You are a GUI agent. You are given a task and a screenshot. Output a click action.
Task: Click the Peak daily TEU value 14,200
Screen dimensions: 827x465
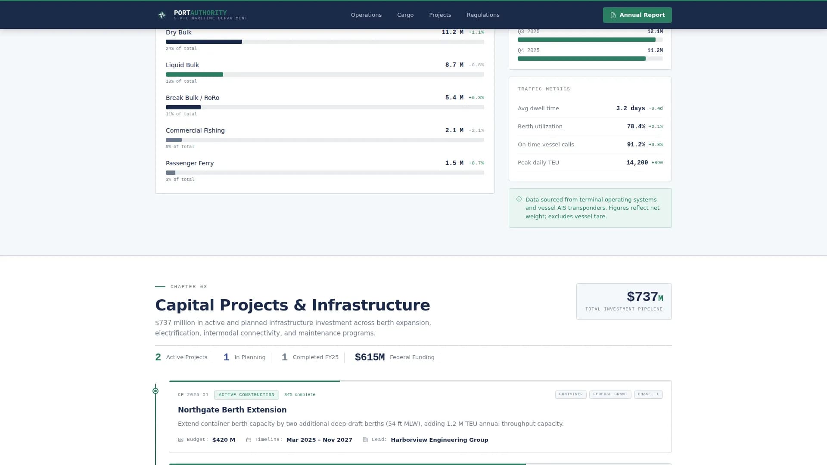click(x=637, y=163)
